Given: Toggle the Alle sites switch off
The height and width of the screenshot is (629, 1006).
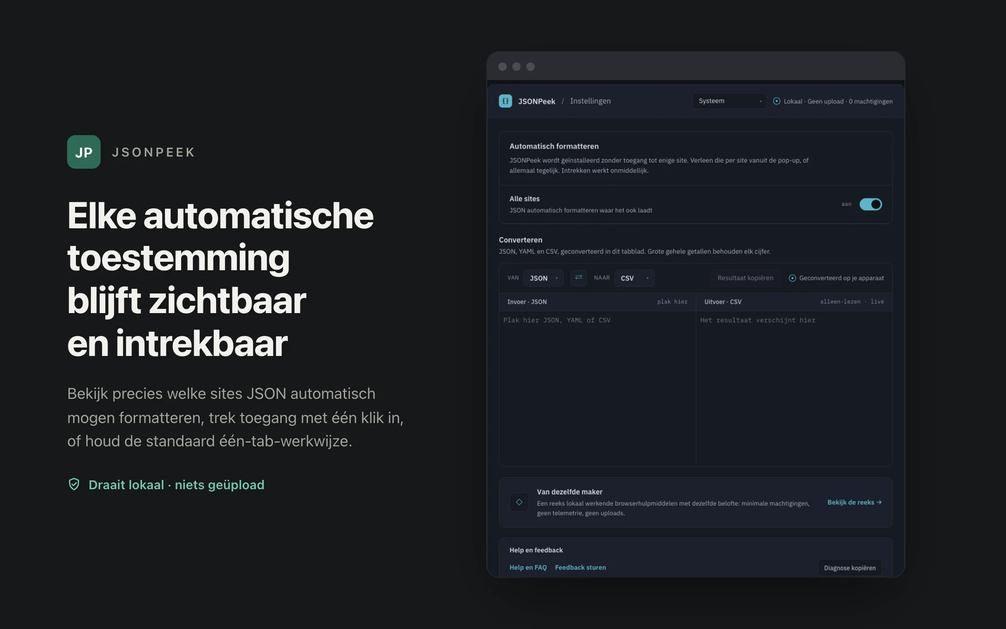Looking at the screenshot, I should (870, 204).
